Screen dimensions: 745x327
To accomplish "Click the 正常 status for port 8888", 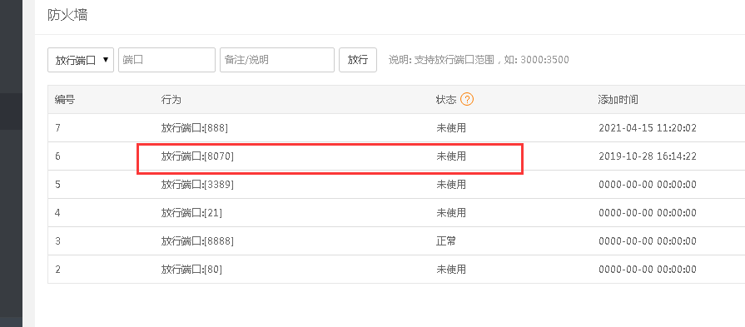I will 446,241.
